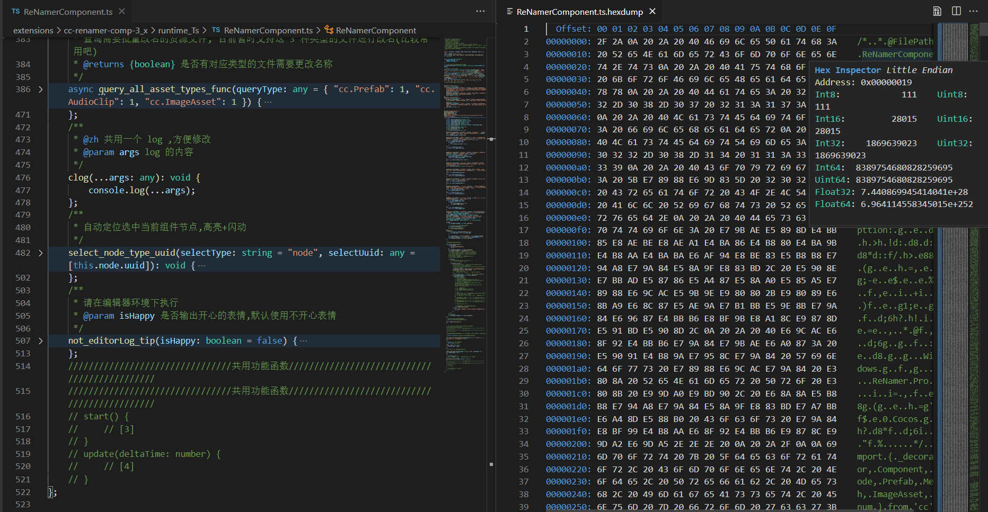Click the class symbol icon in breadcrumbs

point(329,30)
